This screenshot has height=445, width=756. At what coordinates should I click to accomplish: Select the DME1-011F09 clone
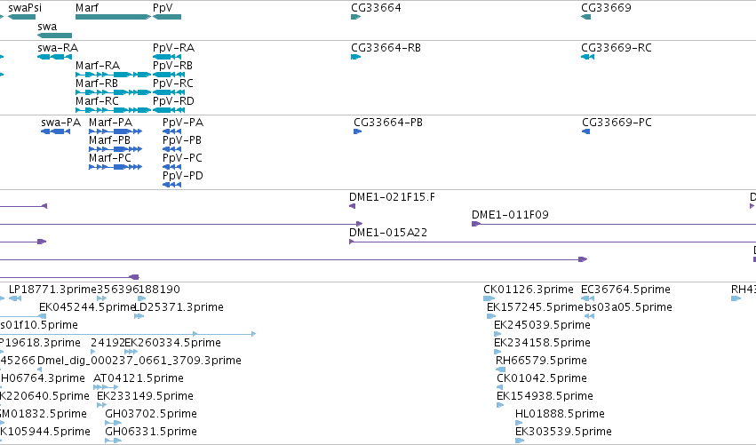[614, 224]
